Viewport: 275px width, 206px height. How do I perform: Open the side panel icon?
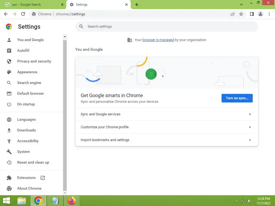pyautogui.click(x=252, y=14)
